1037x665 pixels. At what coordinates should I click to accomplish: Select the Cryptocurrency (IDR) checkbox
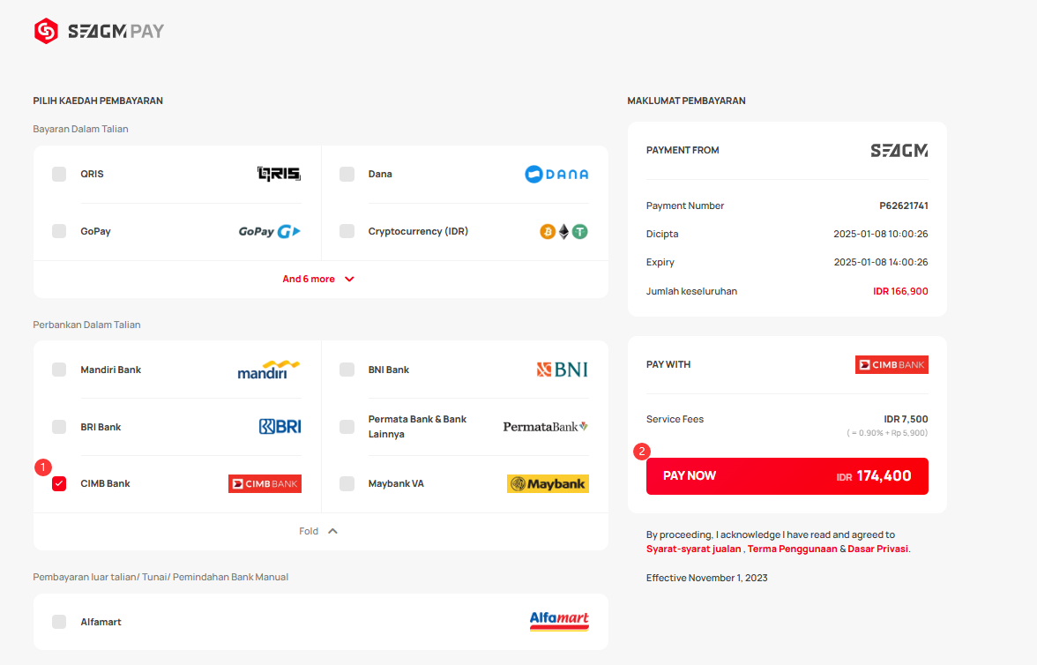pos(347,231)
